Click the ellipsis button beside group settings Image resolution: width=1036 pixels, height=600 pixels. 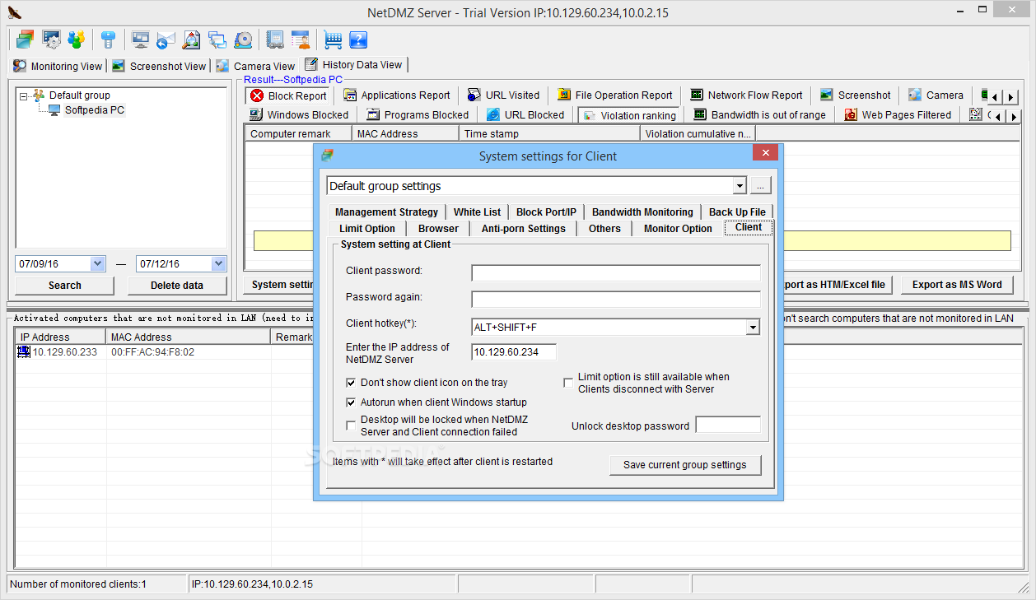pos(760,186)
